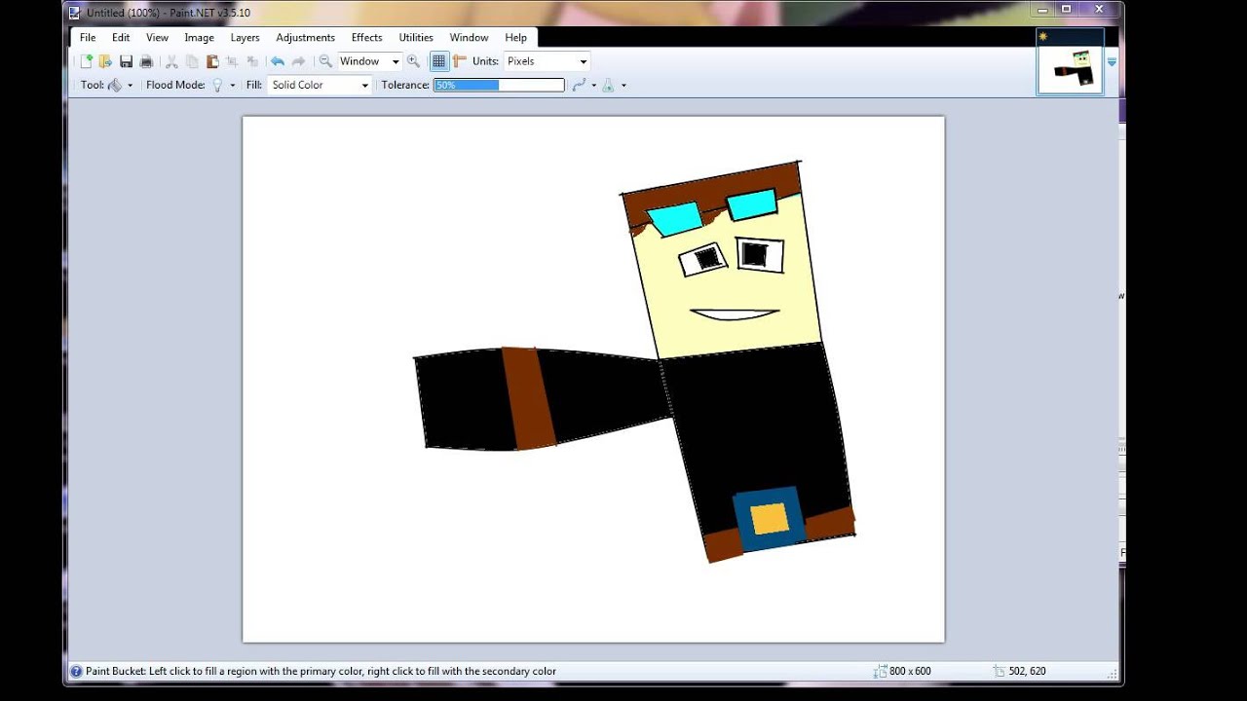Crop to selection icon in toolbar

(x=232, y=61)
